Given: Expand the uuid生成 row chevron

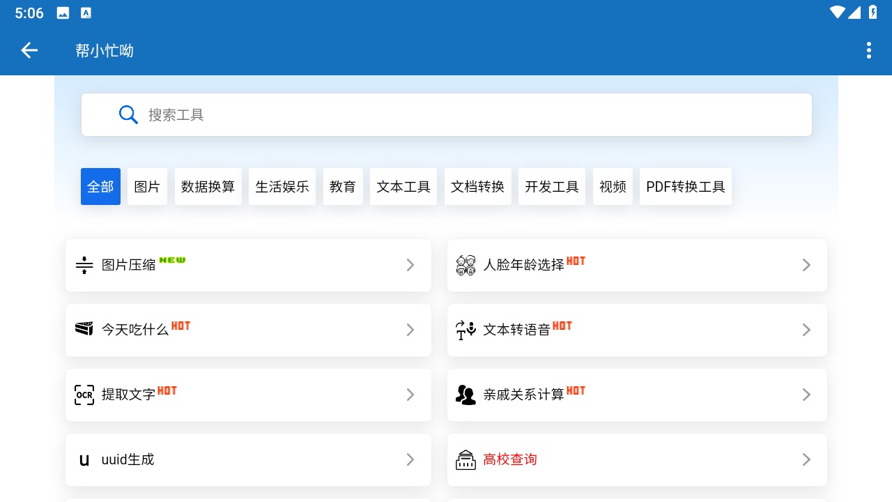Looking at the screenshot, I should point(410,459).
